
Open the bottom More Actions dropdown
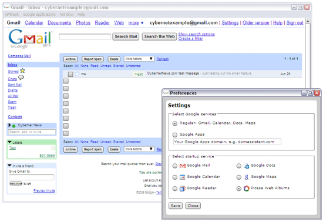click(x=139, y=149)
